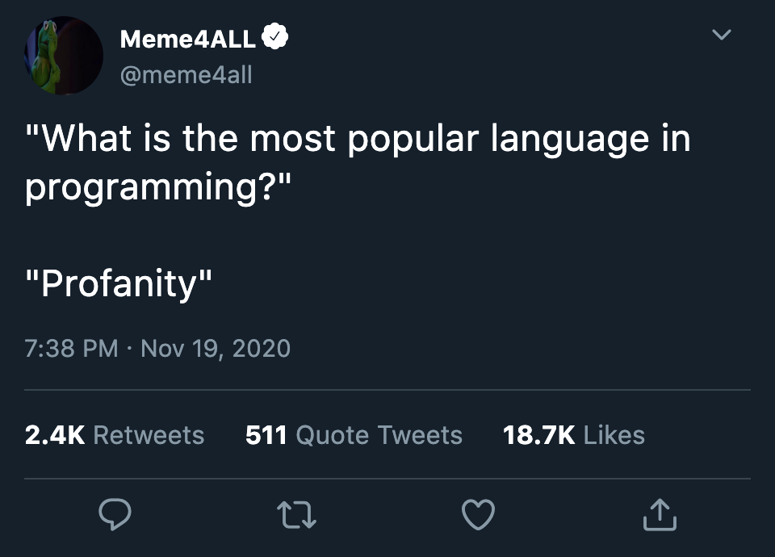Screen dimensions: 775x557
Task: View the 18.7K Likes list
Action: pyautogui.click(x=574, y=435)
